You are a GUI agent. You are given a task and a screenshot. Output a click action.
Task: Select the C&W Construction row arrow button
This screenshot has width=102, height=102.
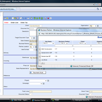(x=40, y=49)
